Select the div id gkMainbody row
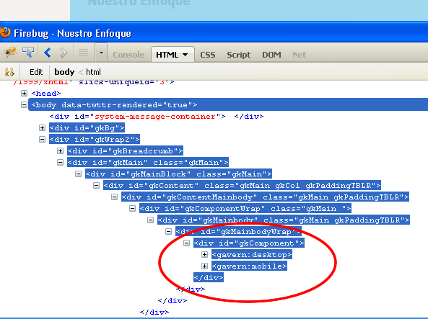Screen dimensions: 428x319 coord(284,220)
